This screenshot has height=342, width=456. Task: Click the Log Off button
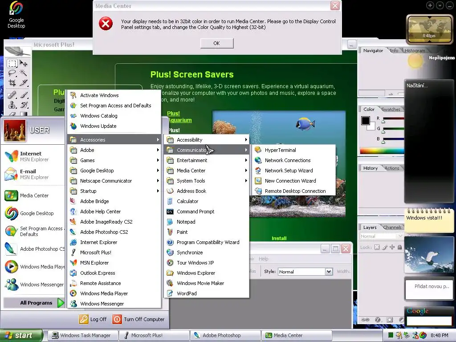point(93,319)
